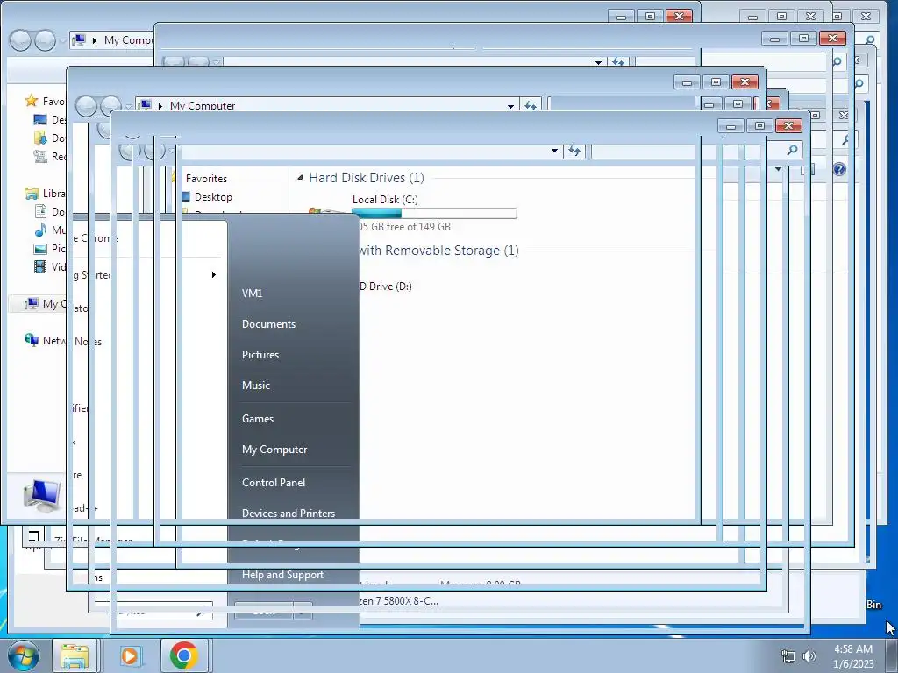This screenshot has height=673, width=898.
Task: Open Control Panel from Start menu
Action: tap(274, 483)
